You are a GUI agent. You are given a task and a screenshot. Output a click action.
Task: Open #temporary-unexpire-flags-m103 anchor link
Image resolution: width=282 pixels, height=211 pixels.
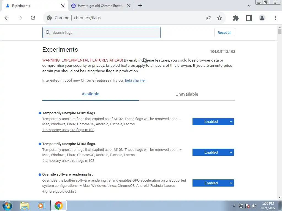[x=68, y=160]
